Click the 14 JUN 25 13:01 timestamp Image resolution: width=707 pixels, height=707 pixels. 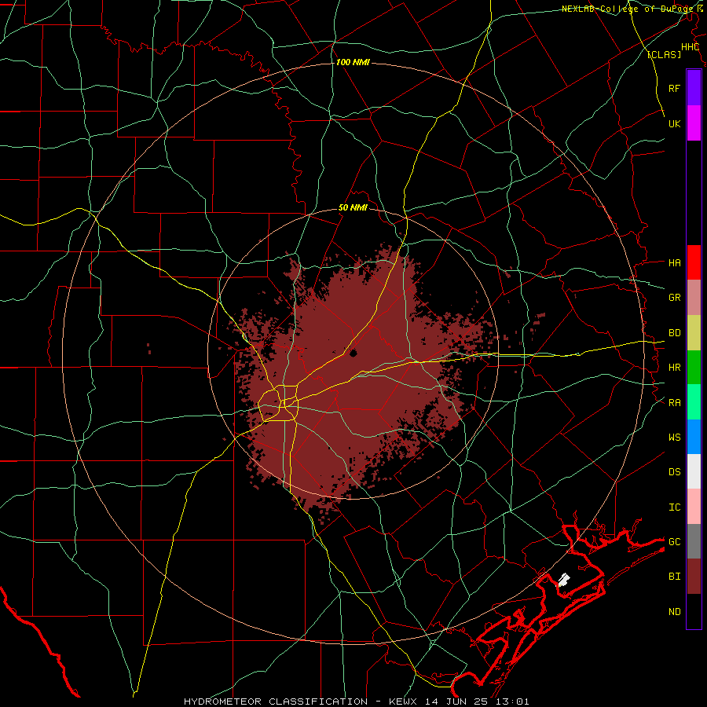click(x=477, y=702)
